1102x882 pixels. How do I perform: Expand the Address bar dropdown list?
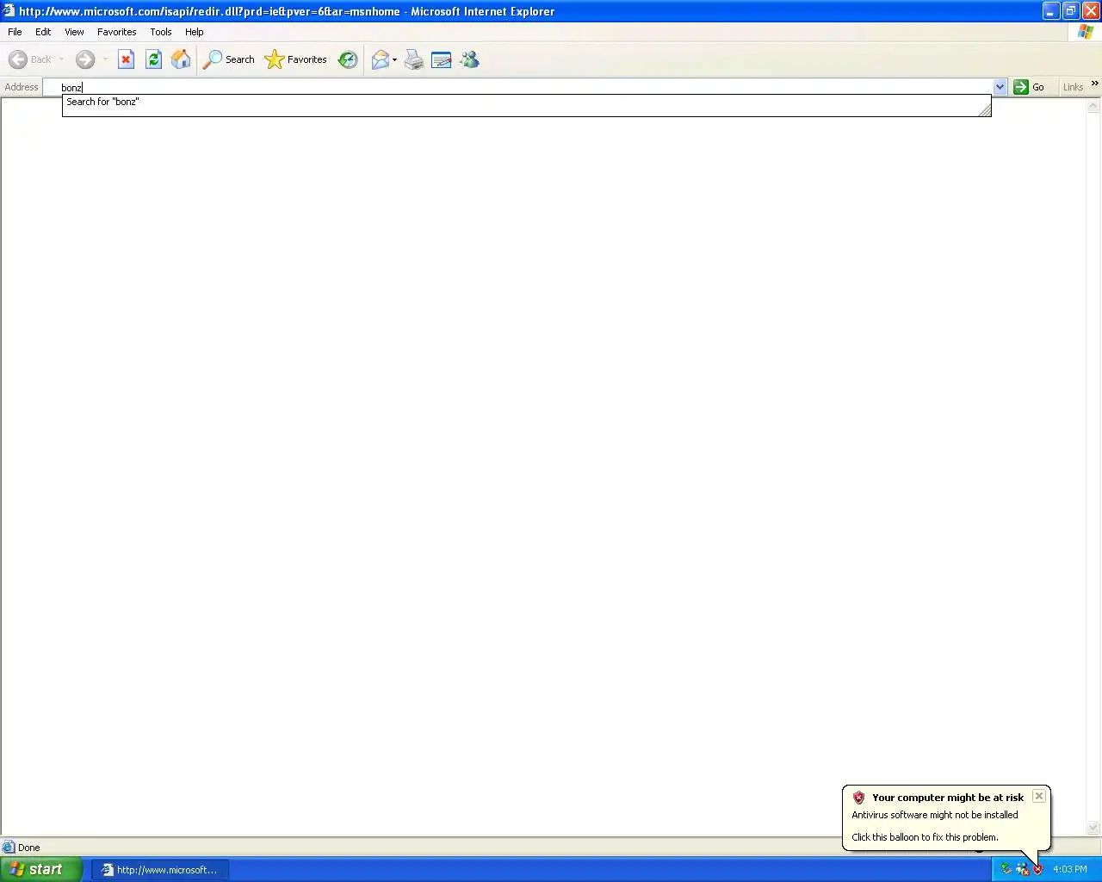click(x=1000, y=87)
